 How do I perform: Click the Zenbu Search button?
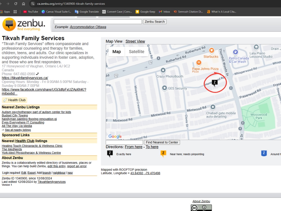click(x=155, y=22)
